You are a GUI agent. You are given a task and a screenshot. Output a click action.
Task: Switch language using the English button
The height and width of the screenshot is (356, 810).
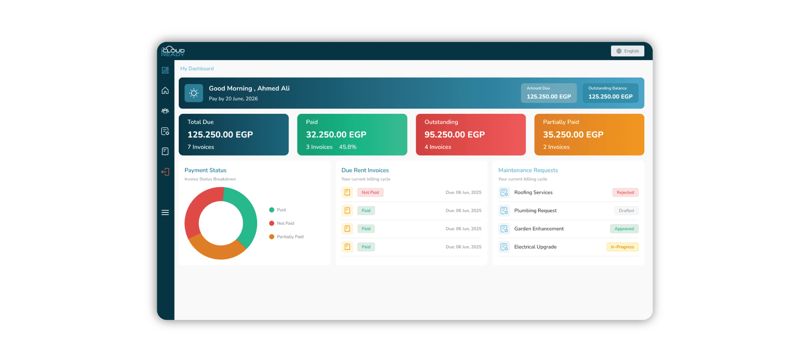pyautogui.click(x=627, y=51)
